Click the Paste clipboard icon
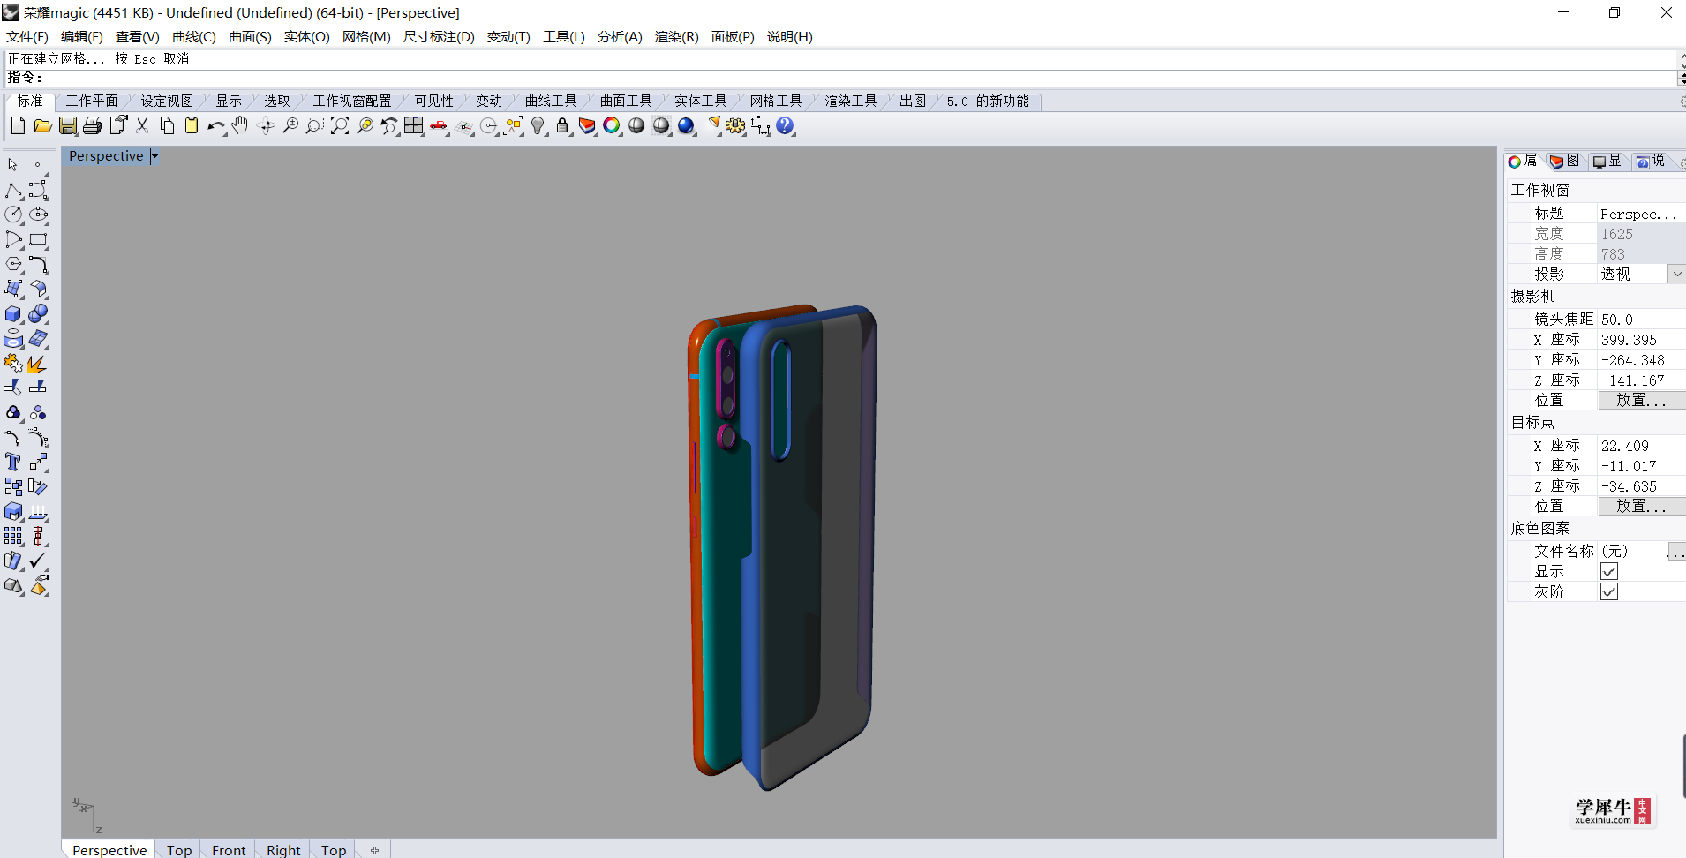This screenshot has width=1686, height=858. (x=191, y=126)
